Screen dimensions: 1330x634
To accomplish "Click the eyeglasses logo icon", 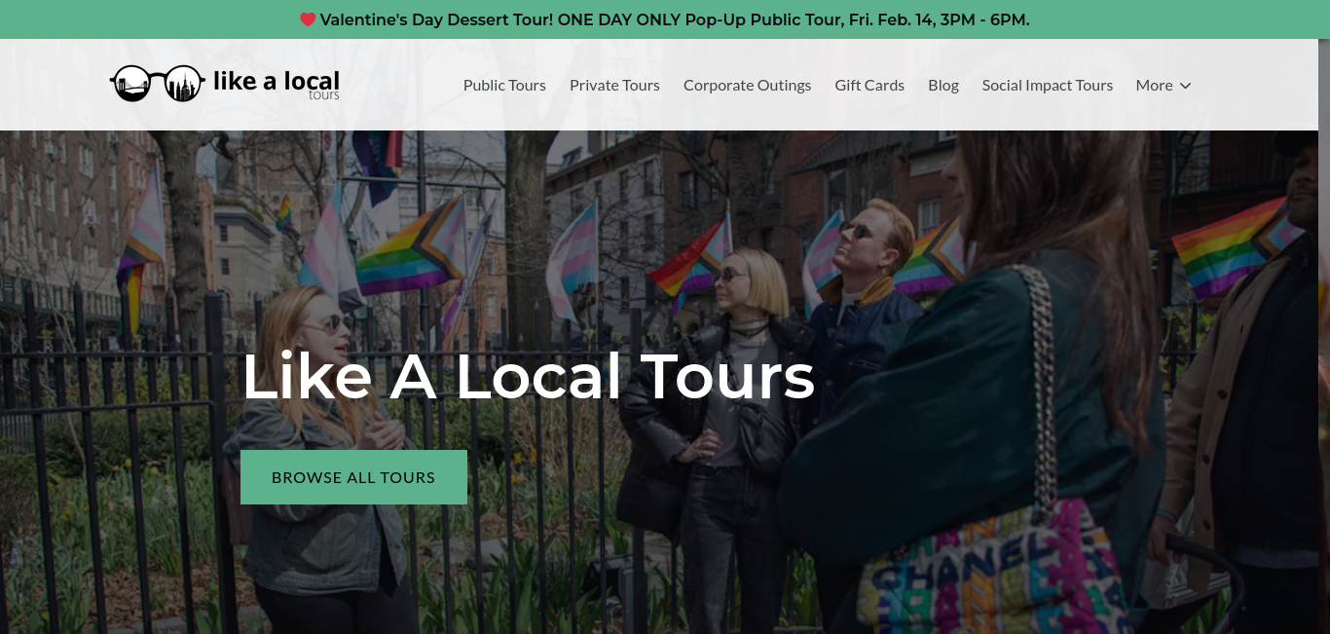I will point(157,84).
